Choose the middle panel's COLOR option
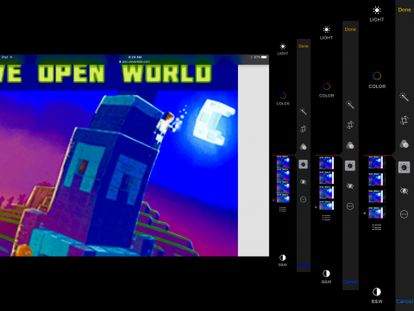Screen dimensions: 414x311 (326, 90)
